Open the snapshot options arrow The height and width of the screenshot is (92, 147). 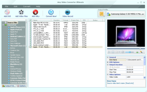click(120, 52)
